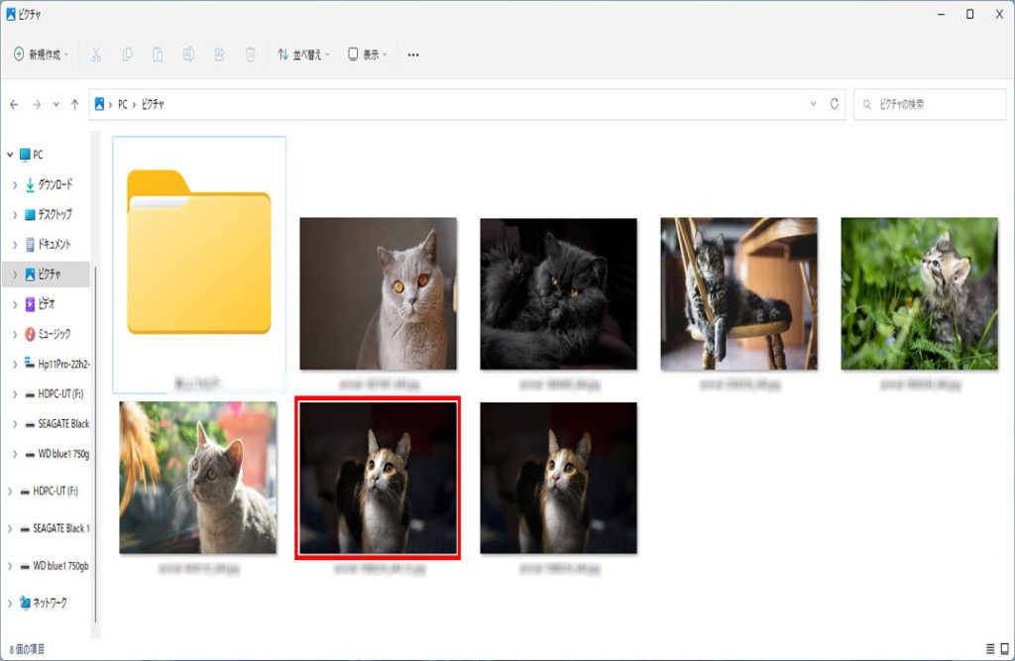Click the Delete trash can icon

click(251, 55)
